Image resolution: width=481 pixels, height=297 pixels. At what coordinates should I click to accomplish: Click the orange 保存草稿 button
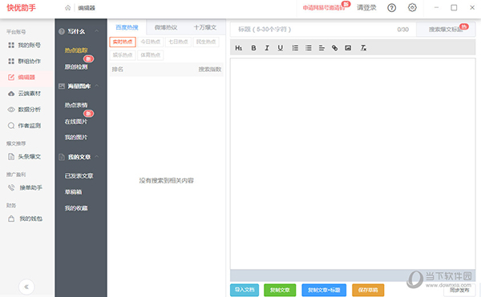pyautogui.click(x=368, y=290)
